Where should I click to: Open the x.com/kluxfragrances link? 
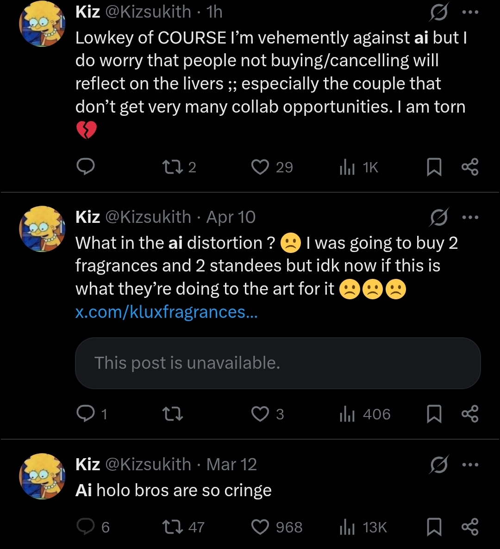166,312
